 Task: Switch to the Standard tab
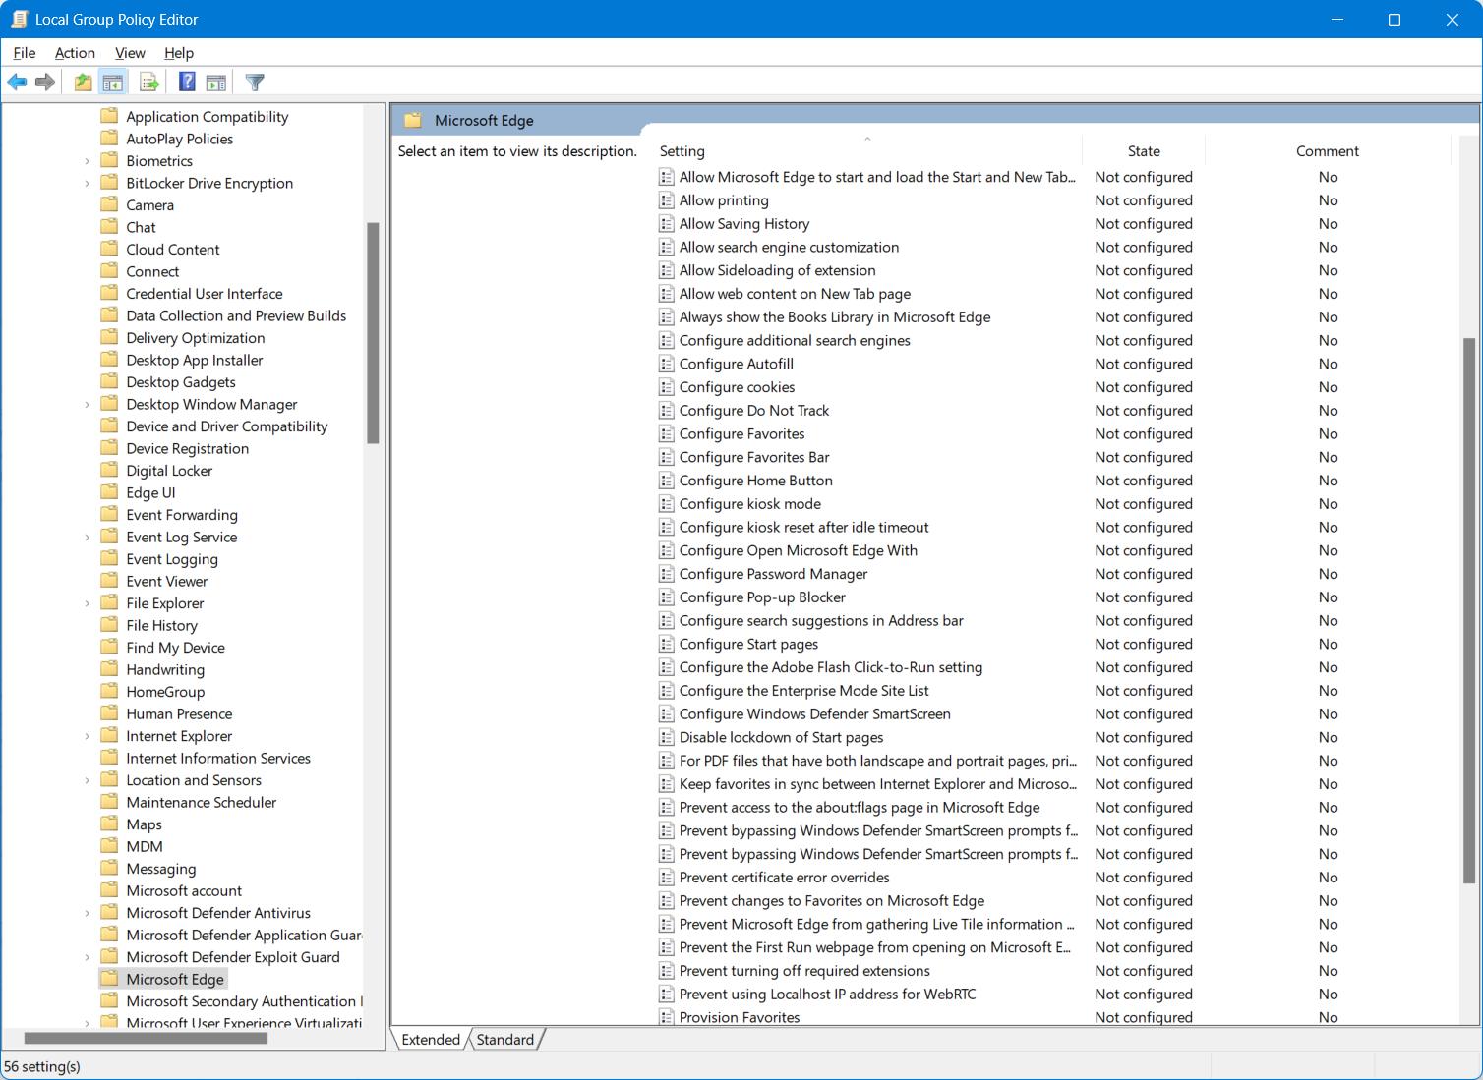[x=505, y=1040]
